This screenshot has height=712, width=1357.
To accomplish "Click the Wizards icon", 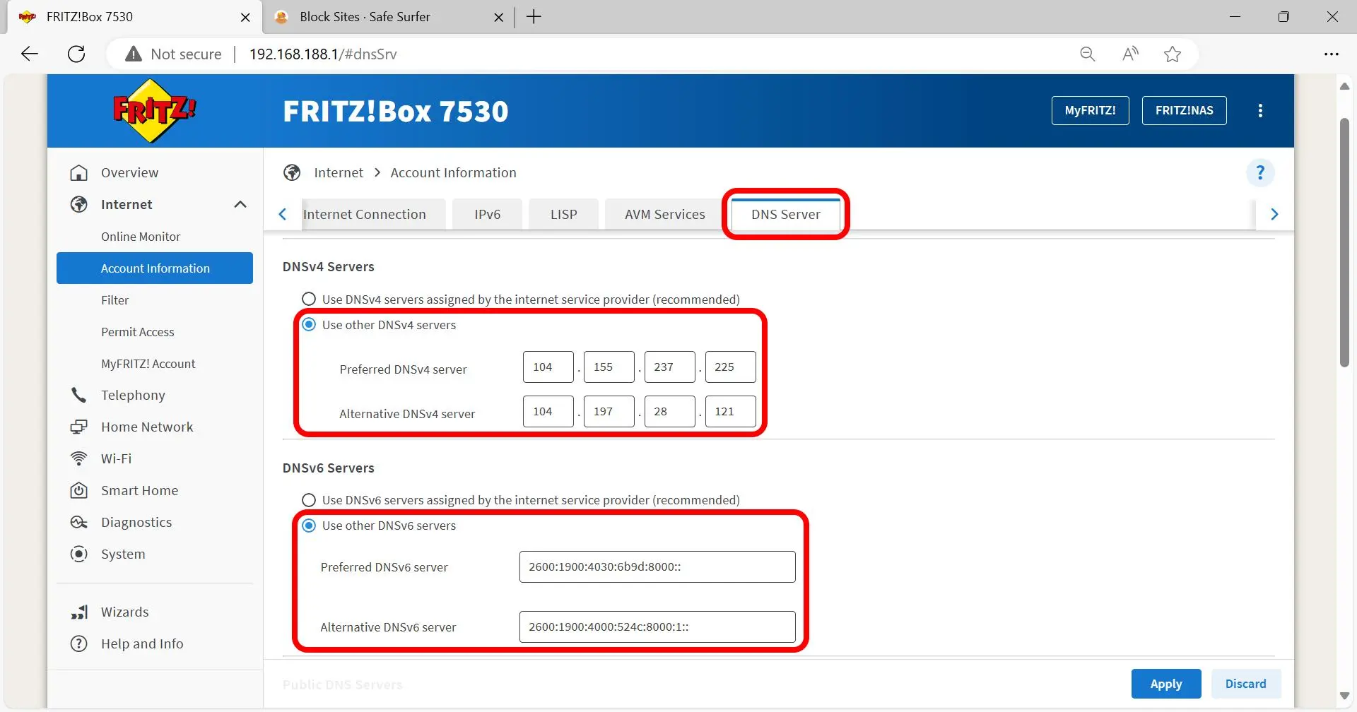I will 79,612.
